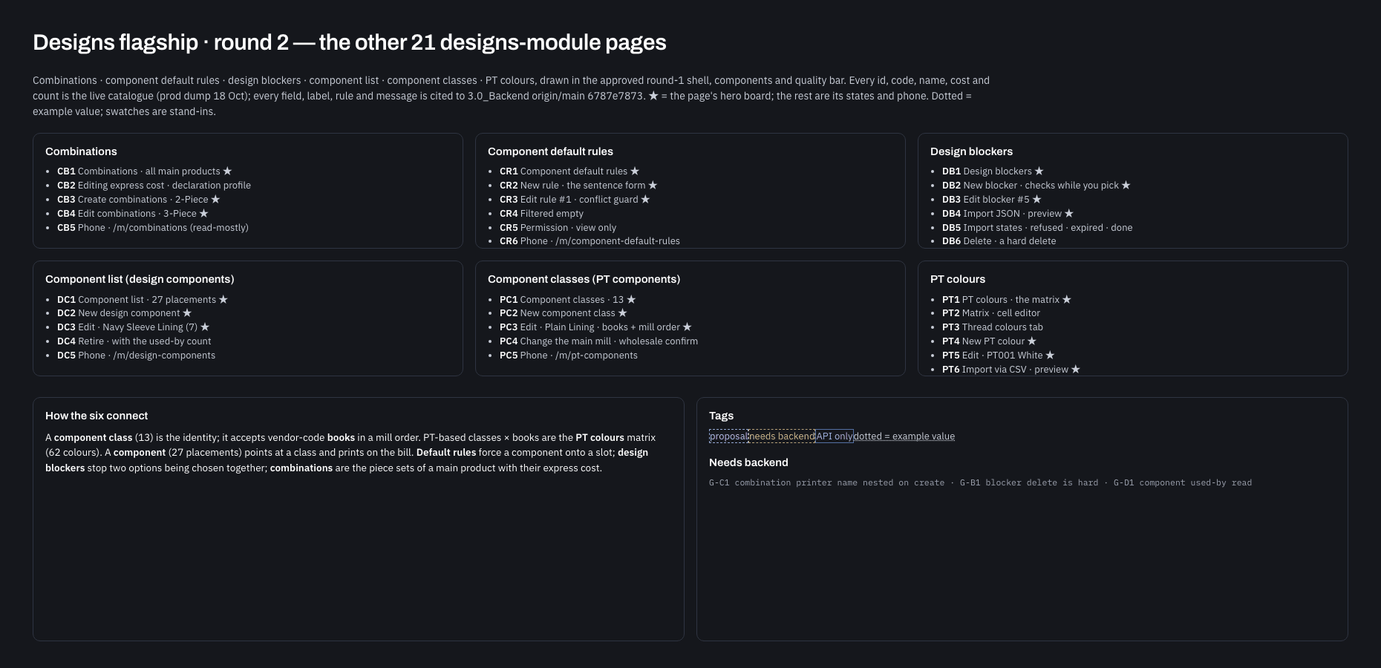Open PT4 New PT colour

[989, 341]
